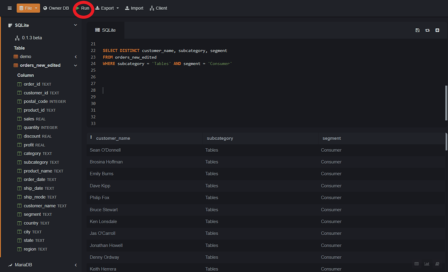Open chart view icon at bottom
This screenshot has width=448, height=272.
pyautogui.click(x=427, y=264)
